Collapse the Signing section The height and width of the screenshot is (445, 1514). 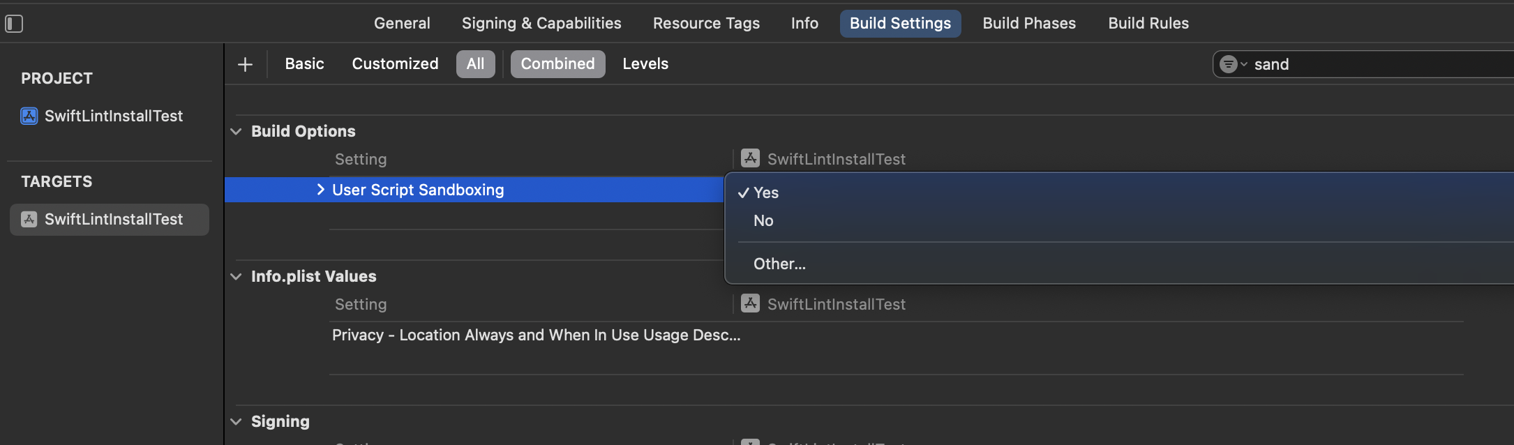237,421
